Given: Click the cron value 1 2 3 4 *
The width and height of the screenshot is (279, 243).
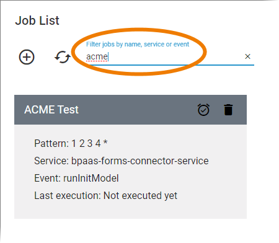Looking at the screenshot, I should coord(89,143).
